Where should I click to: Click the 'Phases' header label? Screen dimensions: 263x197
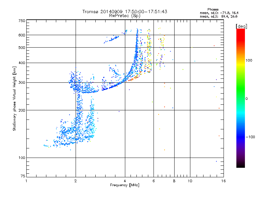[x=213, y=10]
